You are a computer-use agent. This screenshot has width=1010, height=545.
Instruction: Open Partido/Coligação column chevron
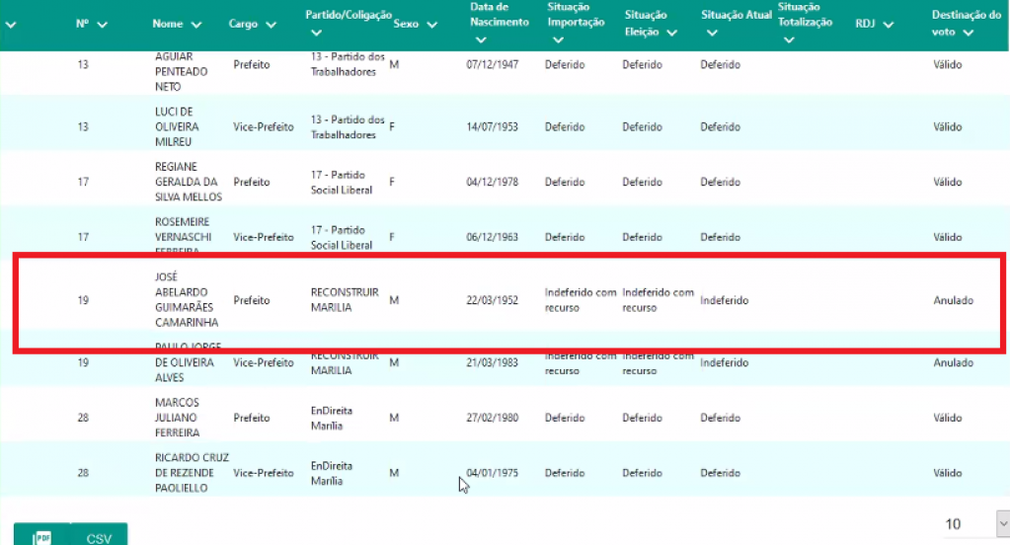tap(316, 33)
